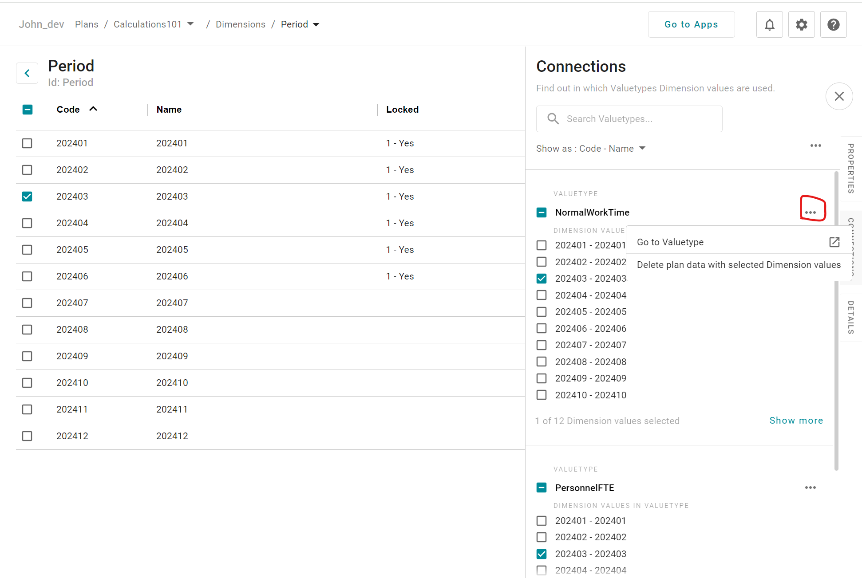
Task: Open the Period breadcrumb dropdown
Action: point(316,24)
